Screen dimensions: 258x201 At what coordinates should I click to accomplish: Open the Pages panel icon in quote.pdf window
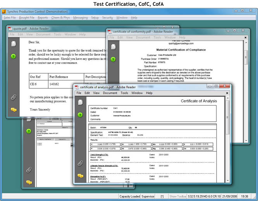click(x=14, y=44)
